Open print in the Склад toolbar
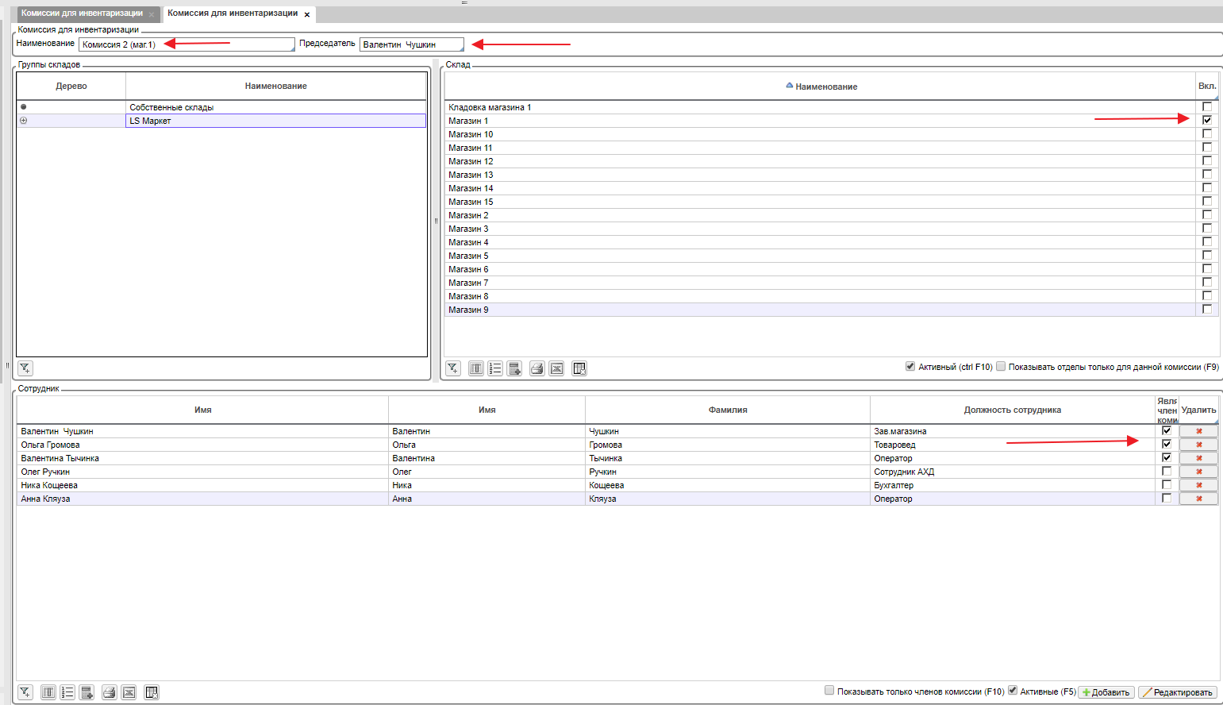This screenshot has height=705, width=1223. [537, 368]
